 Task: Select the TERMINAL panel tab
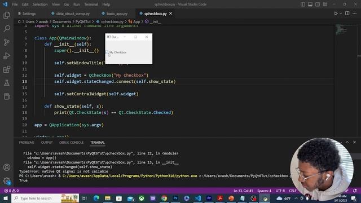(x=98, y=143)
